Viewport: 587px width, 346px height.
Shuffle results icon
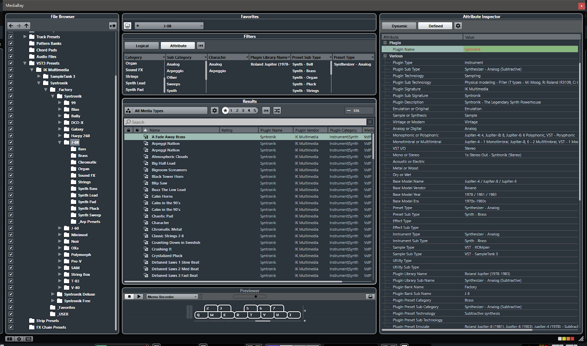click(x=277, y=110)
